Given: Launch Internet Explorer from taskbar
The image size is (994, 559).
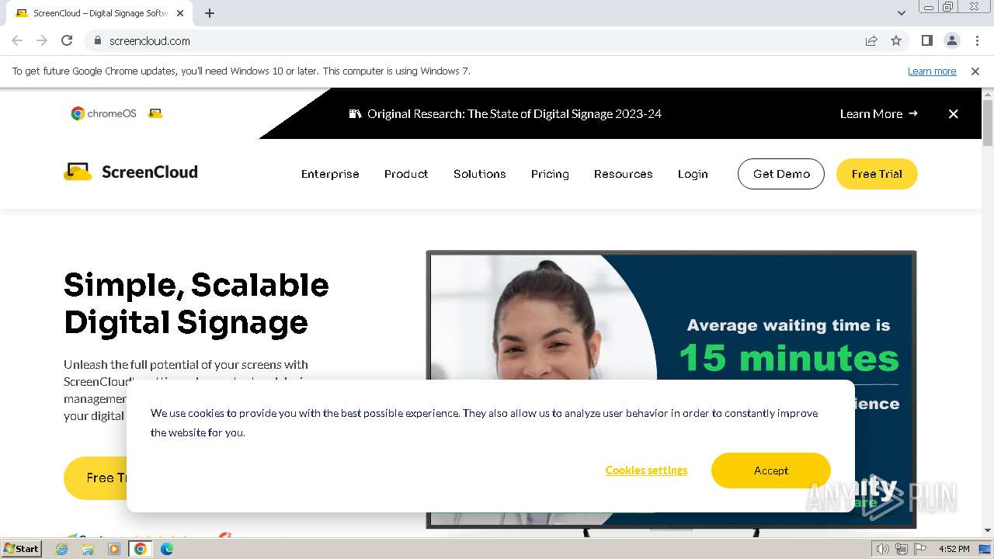Looking at the screenshot, I should point(62,549).
